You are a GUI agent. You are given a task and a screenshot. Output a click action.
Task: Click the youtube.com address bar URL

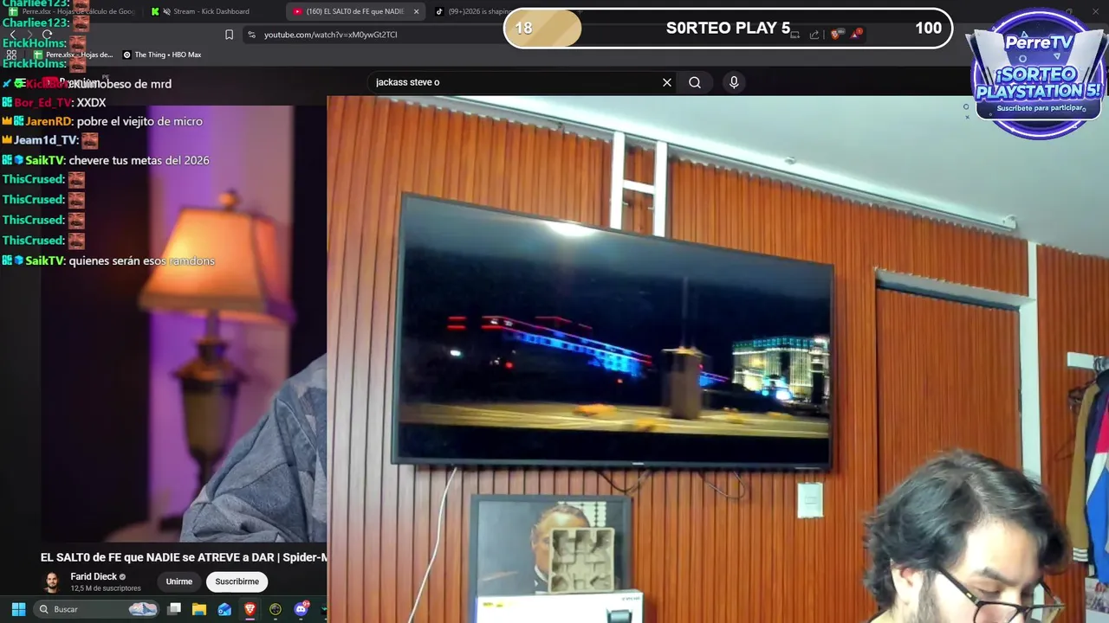330,35
